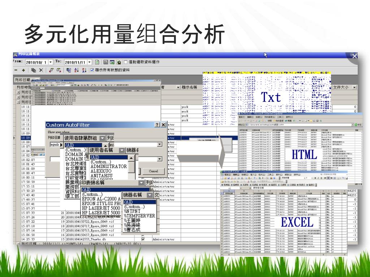Click the 17:58:59 time cell
Viewport: 370px width, 277px height.
click(x=28, y=182)
